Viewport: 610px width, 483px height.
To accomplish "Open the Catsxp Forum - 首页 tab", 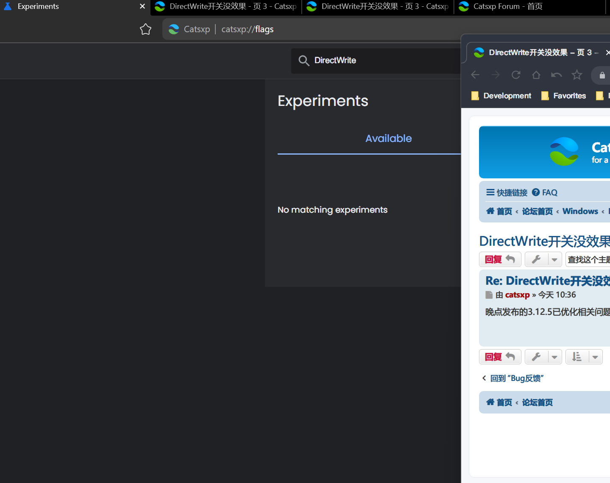I will coord(530,7).
